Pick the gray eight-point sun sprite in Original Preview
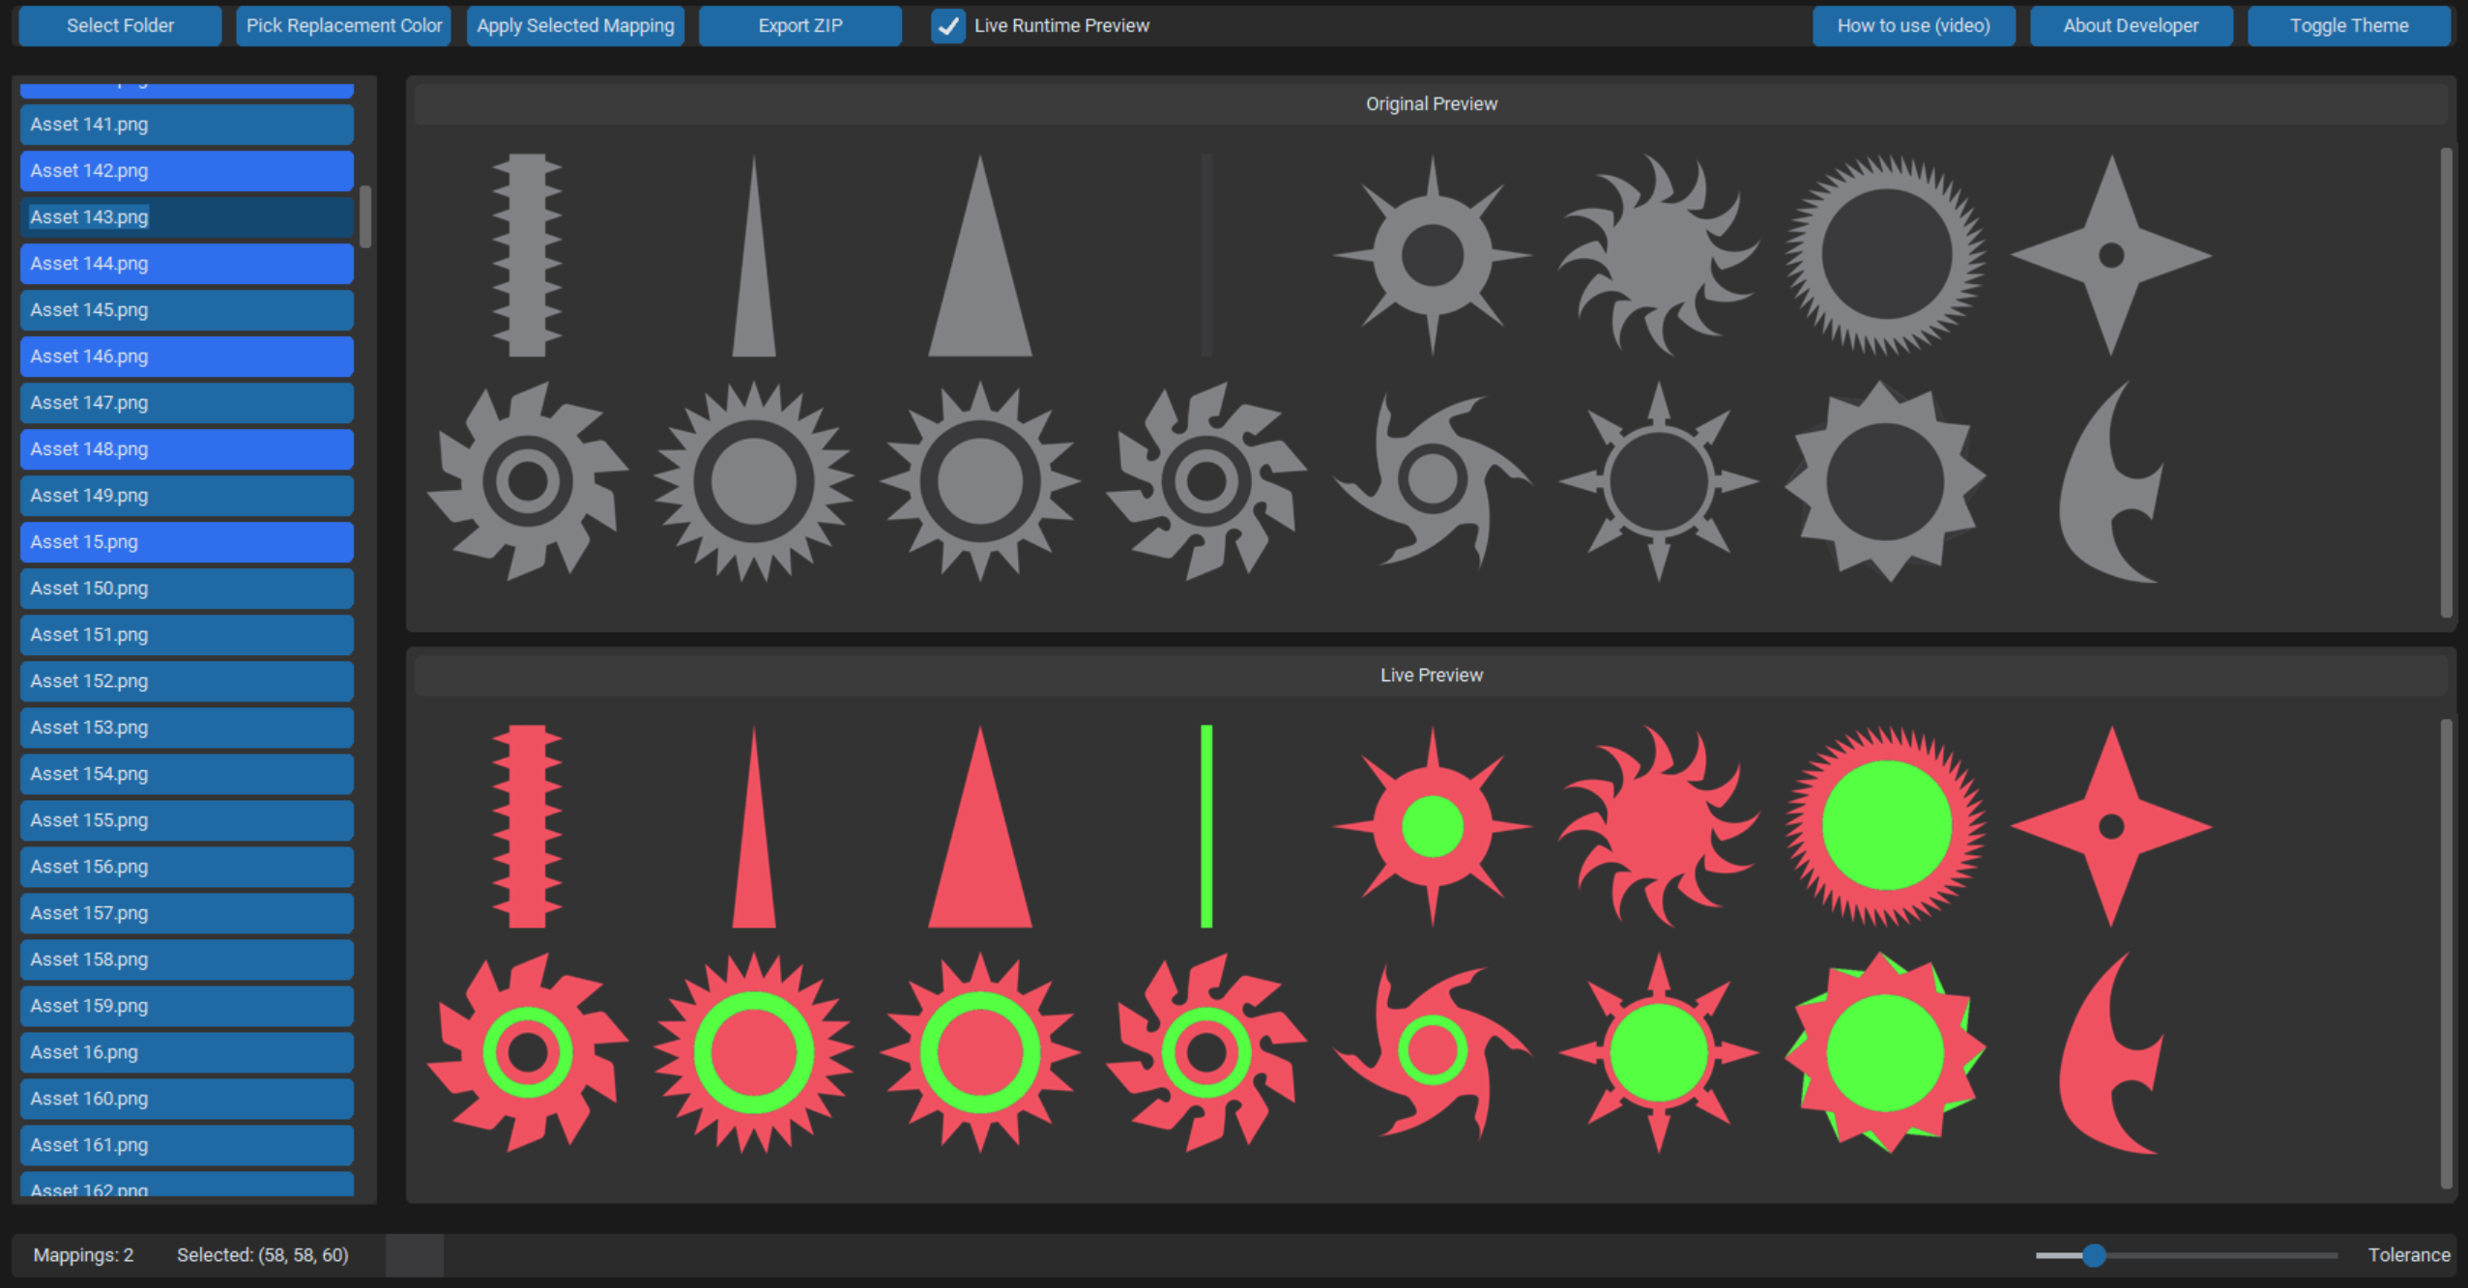 click(x=1433, y=255)
